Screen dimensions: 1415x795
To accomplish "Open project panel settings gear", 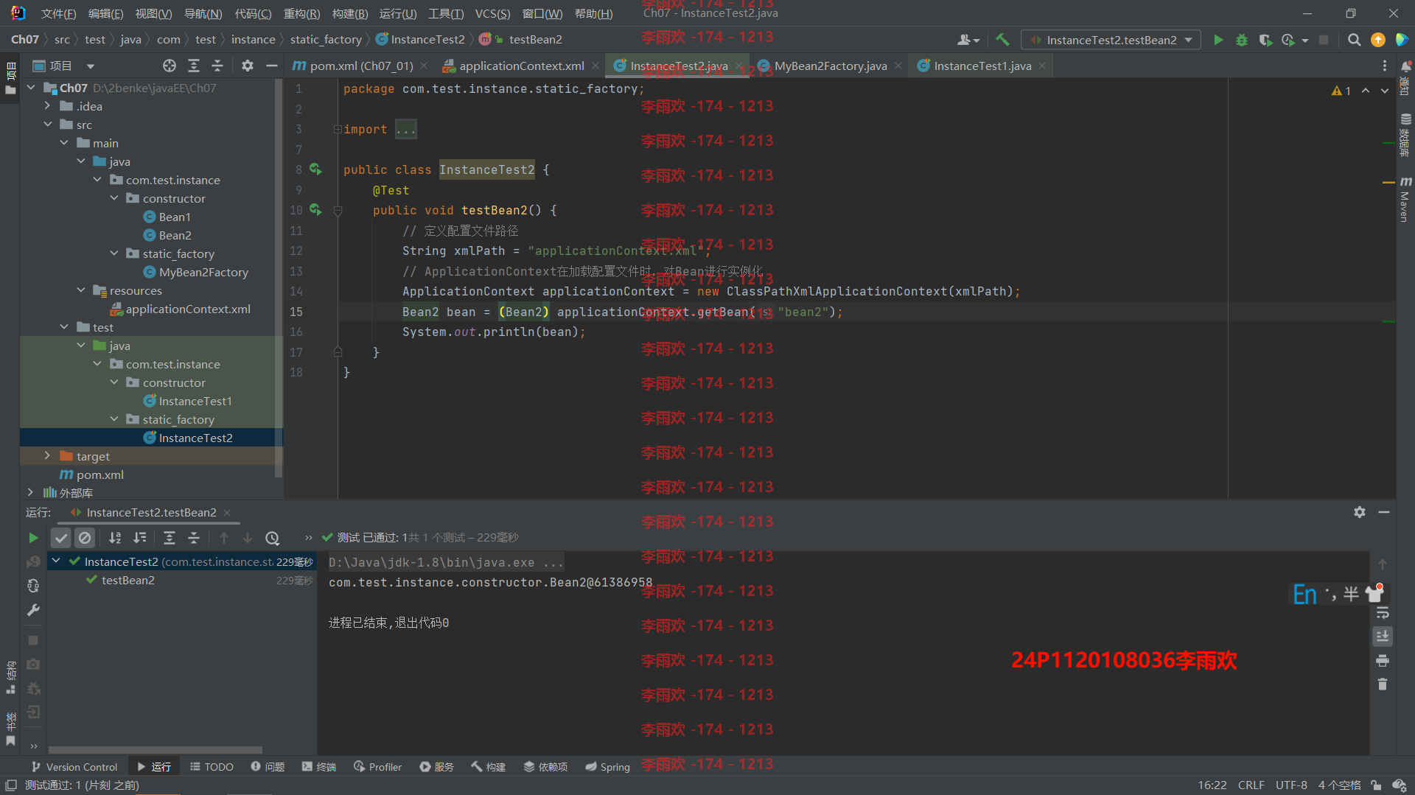I will 248,66.
